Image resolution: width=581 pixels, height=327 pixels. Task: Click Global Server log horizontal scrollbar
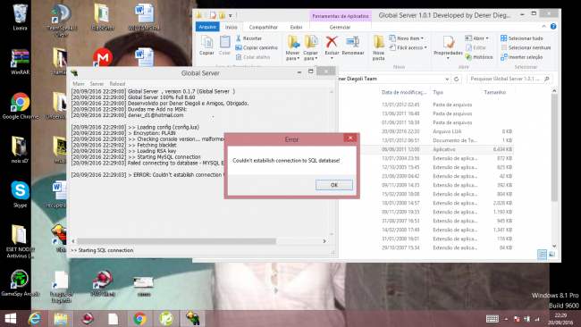[176, 241]
